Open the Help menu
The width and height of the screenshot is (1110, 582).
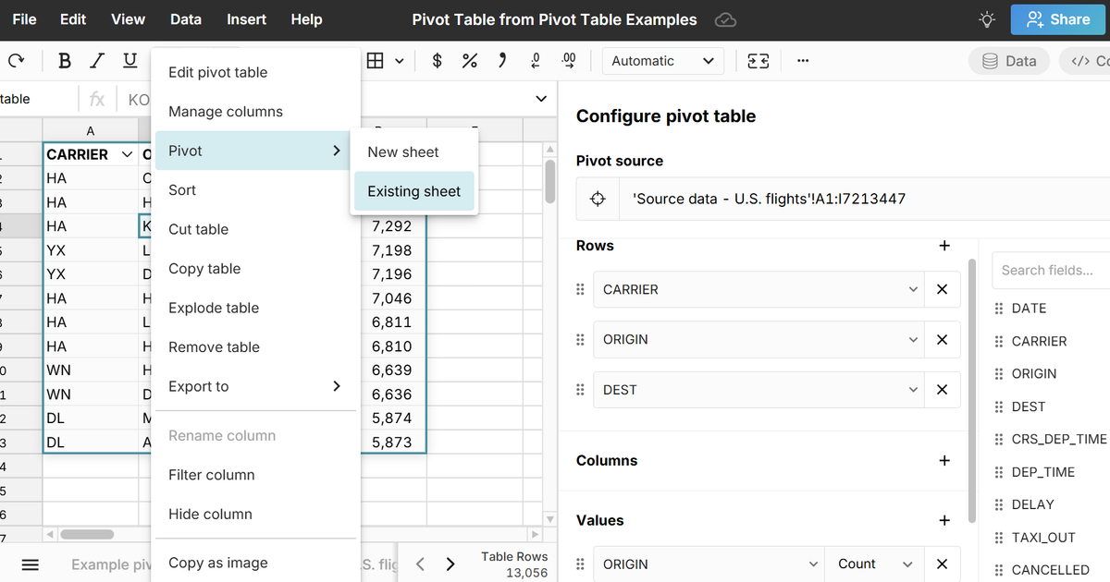tap(306, 19)
